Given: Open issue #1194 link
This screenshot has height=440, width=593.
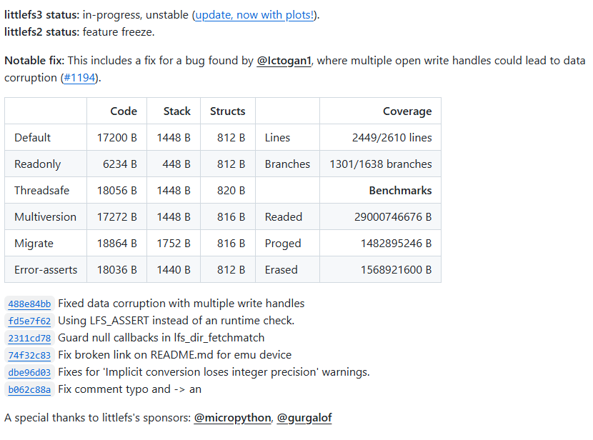Looking at the screenshot, I should click(80, 77).
